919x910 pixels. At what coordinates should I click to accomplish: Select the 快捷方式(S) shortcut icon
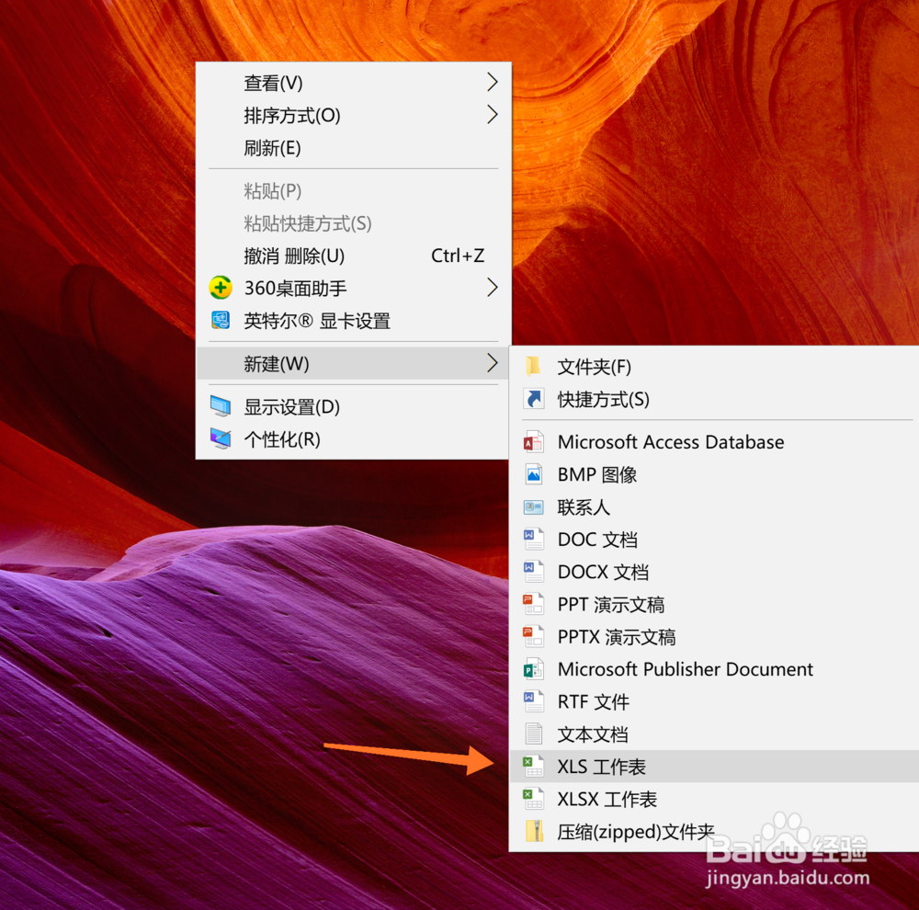533,400
